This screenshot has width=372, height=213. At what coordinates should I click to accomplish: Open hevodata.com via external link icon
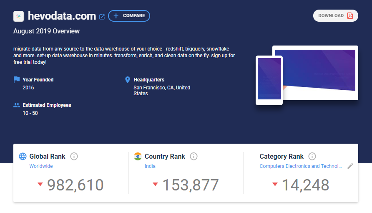click(x=102, y=17)
